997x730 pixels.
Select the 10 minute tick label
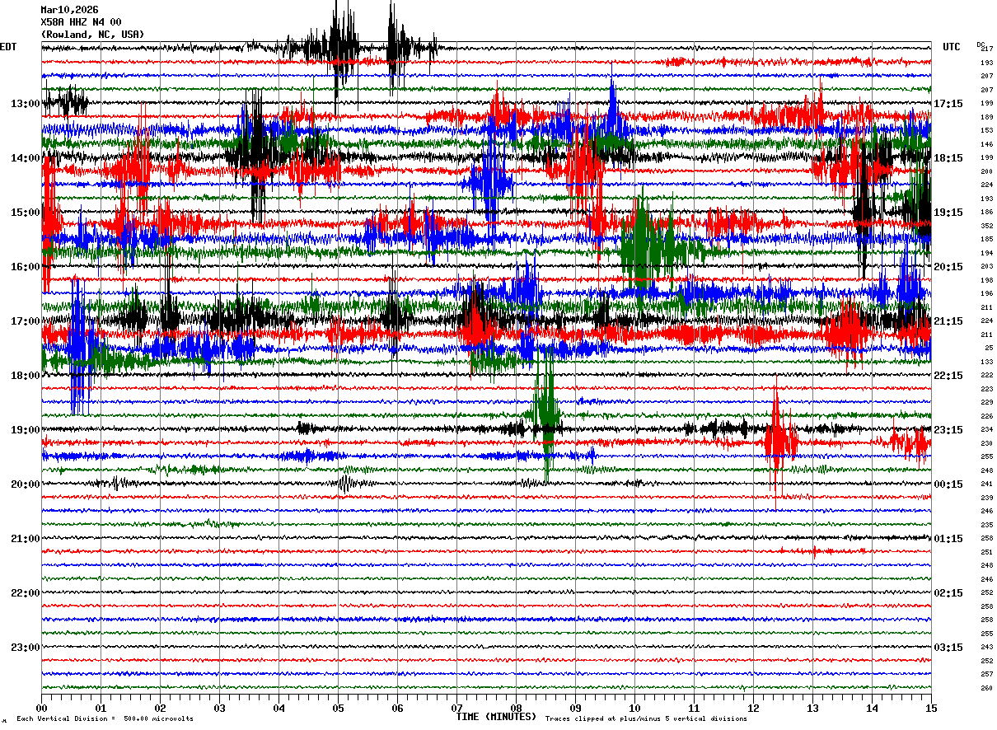(x=634, y=709)
